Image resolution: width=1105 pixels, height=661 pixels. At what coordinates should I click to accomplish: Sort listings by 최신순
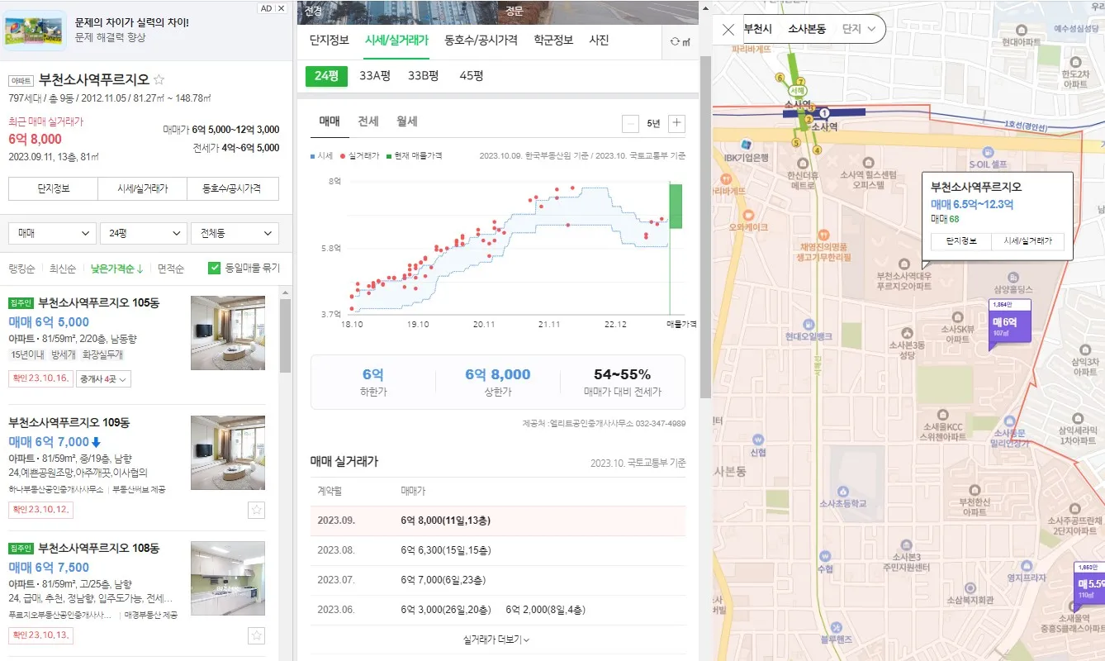(x=63, y=269)
